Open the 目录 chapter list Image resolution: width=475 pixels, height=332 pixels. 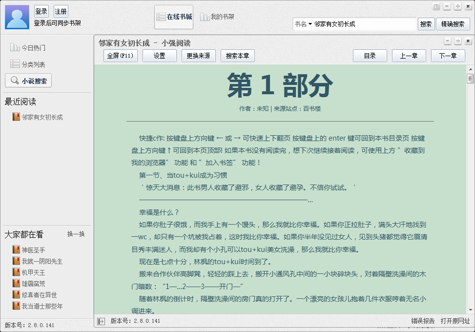[x=370, y=56]
